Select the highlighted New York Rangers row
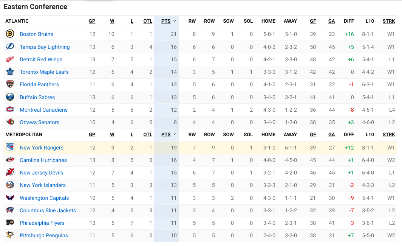This screenshot has height=246, width=402. coord(200,148)
